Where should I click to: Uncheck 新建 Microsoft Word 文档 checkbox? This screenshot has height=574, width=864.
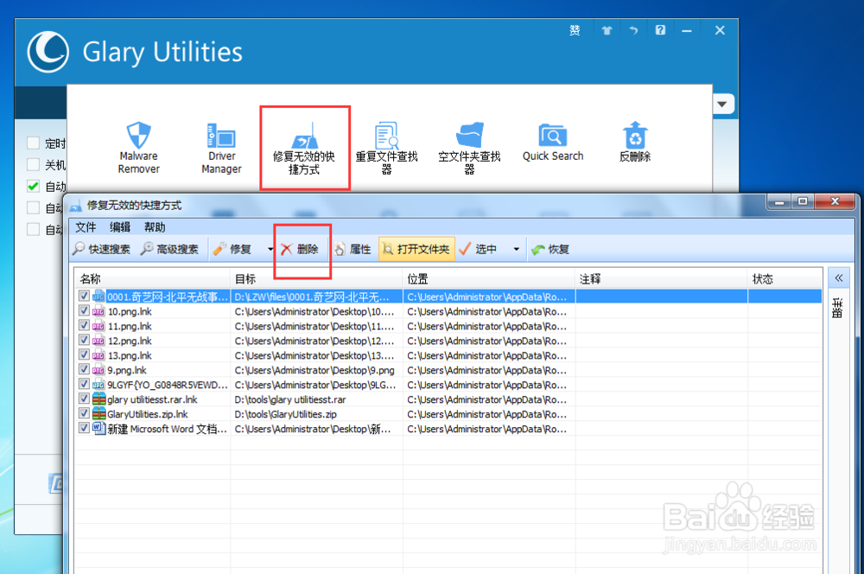pos(84,428)
